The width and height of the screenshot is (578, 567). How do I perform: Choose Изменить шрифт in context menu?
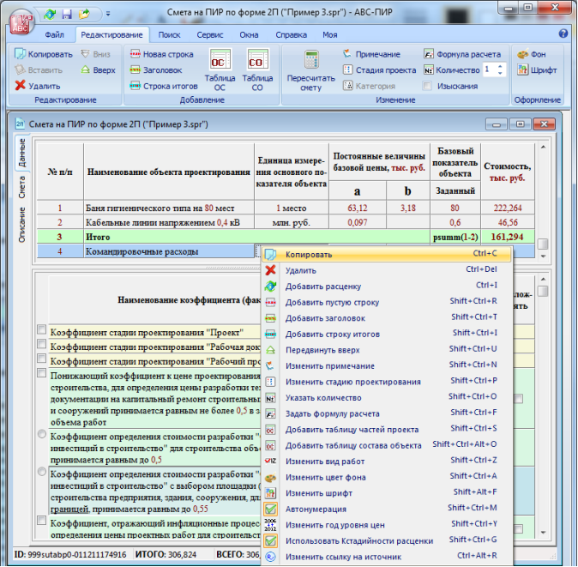click(x=387, y=492)
